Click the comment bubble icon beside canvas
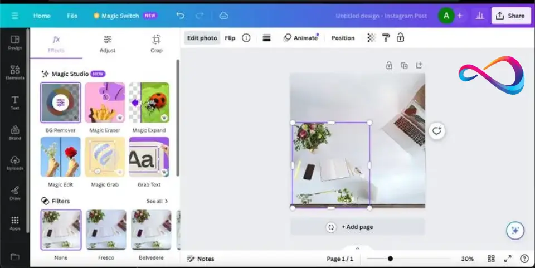Screen dimensions: 535x268 pos(437,131)
